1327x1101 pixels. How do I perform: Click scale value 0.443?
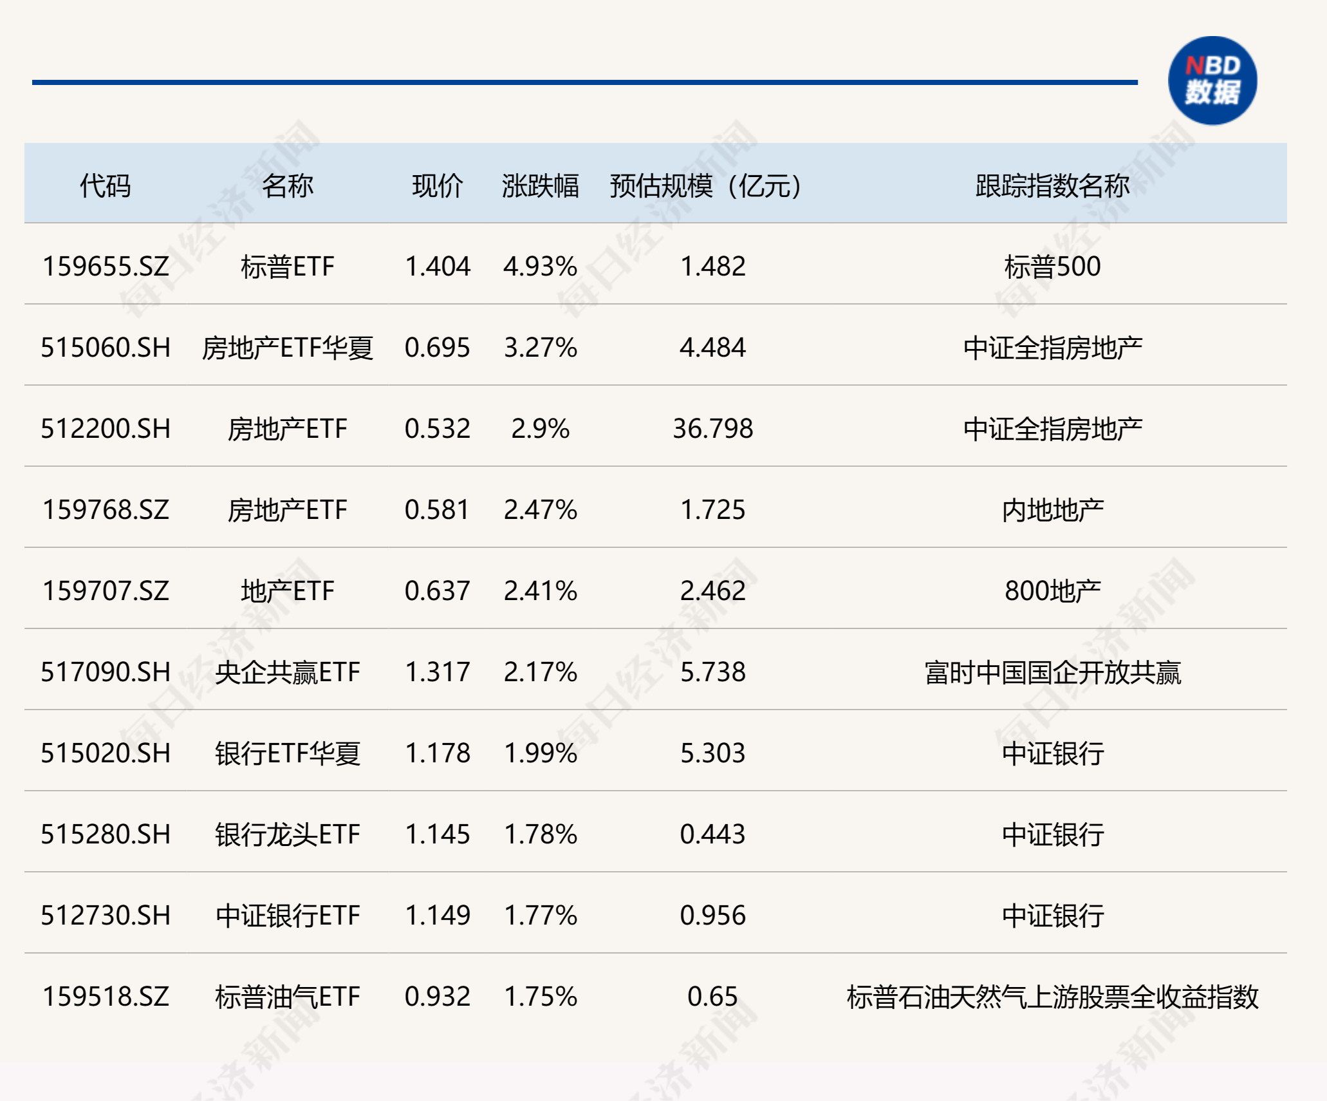pyautogui.click(x=713, y=834)
